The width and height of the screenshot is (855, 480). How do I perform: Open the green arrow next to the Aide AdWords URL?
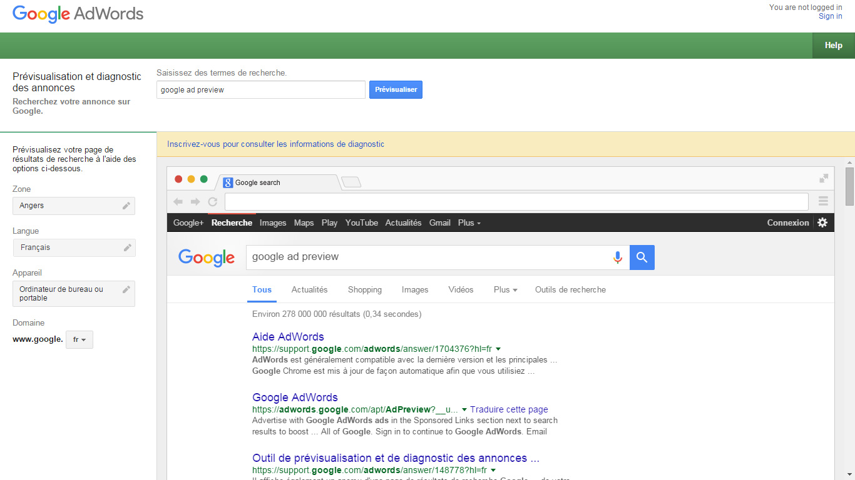498,349
